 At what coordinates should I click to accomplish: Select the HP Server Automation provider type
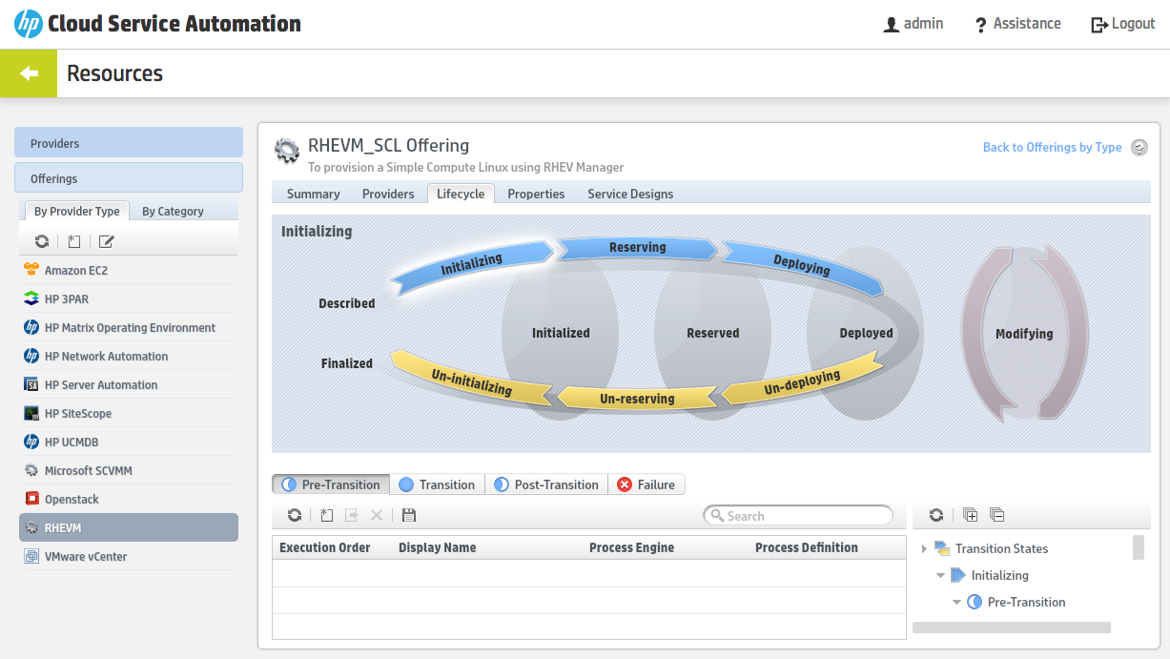128,384
